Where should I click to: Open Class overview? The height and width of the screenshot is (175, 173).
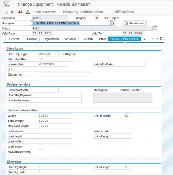45,12
